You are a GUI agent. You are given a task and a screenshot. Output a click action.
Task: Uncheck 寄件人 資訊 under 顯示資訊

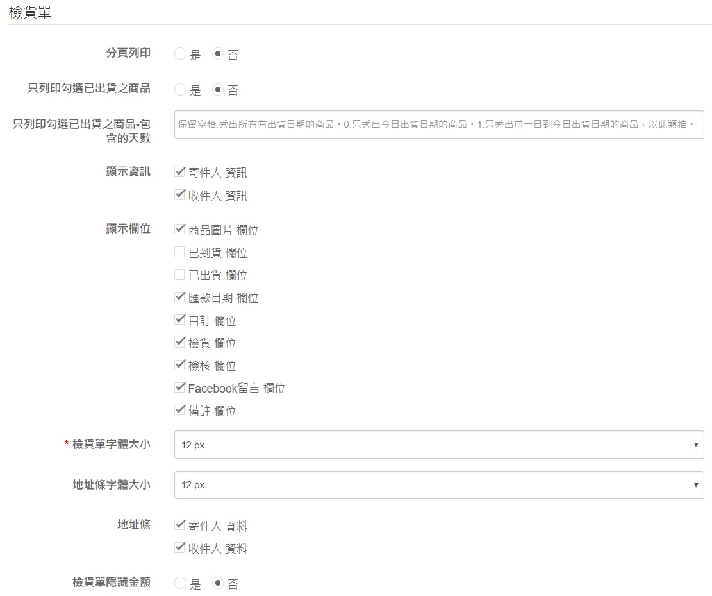tap(179, 172)
